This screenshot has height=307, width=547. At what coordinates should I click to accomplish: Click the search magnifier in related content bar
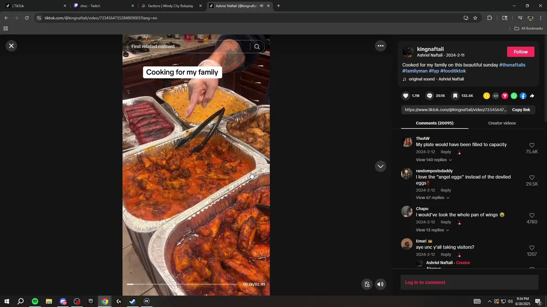click(x=257, y=46)
